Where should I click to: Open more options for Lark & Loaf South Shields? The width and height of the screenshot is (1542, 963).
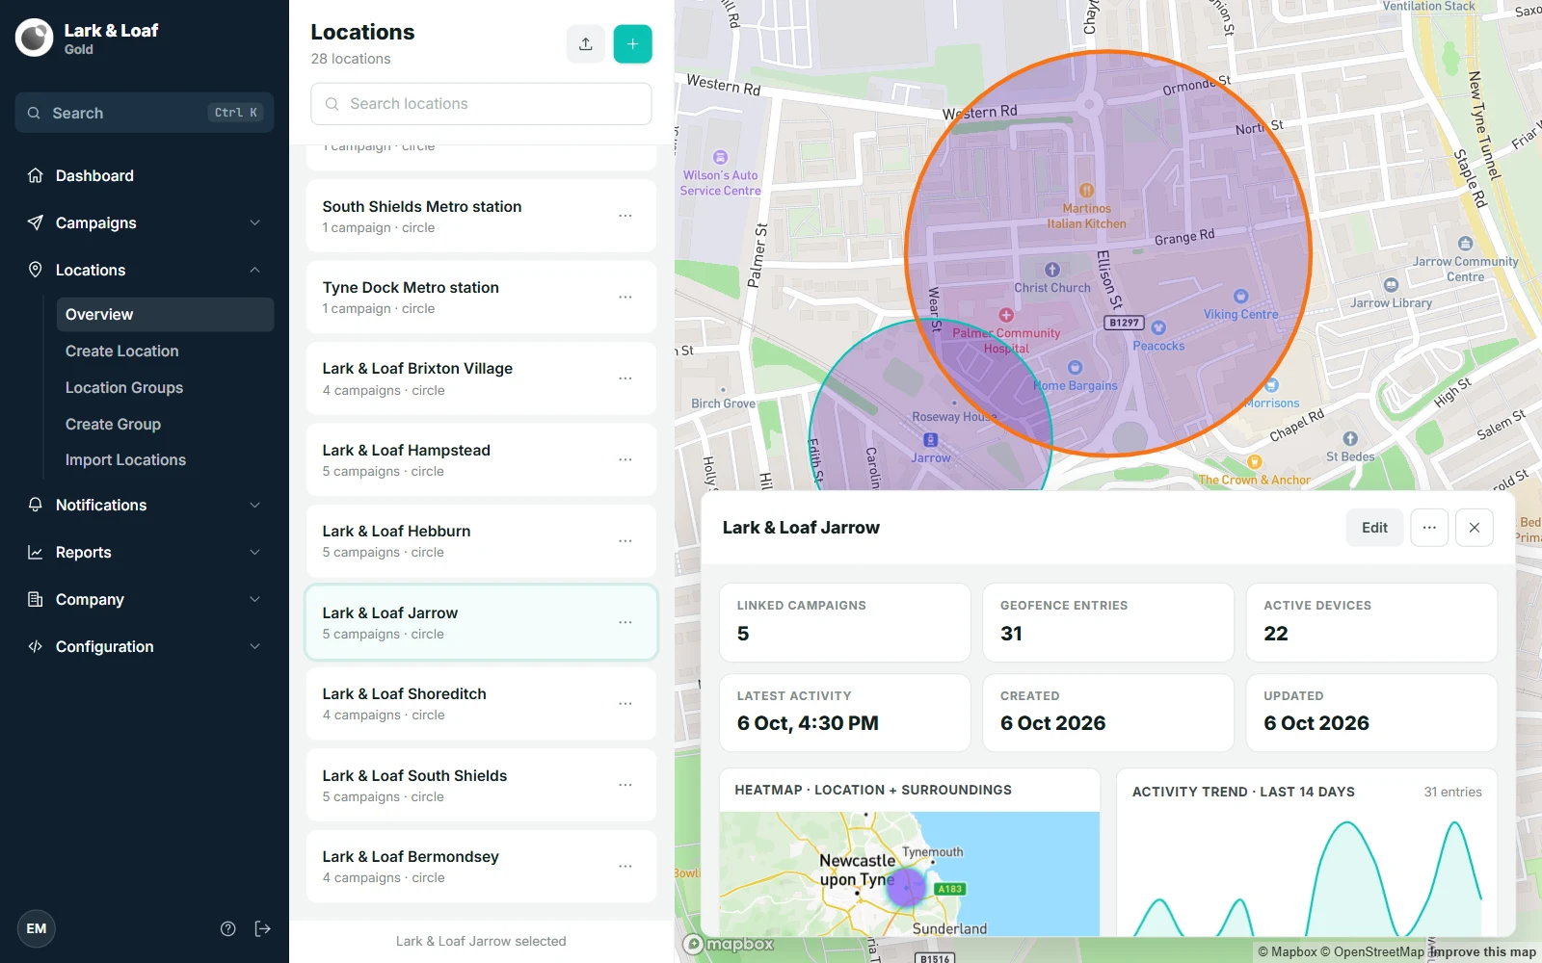tap(625, 785)
